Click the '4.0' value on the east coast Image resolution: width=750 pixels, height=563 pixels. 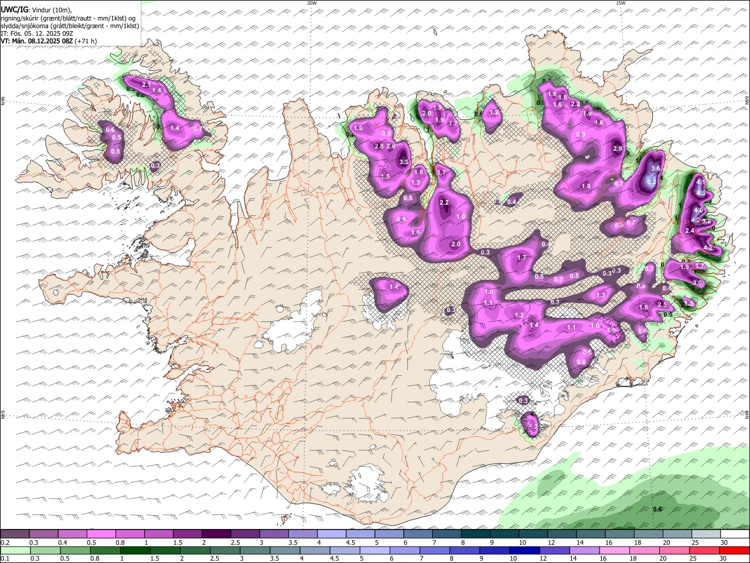(x=698, y=210)
